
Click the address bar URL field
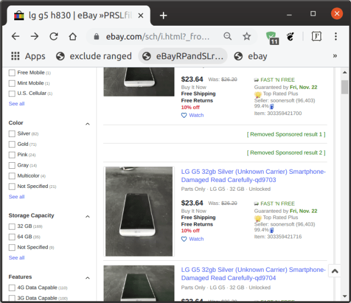pos(157,37)
